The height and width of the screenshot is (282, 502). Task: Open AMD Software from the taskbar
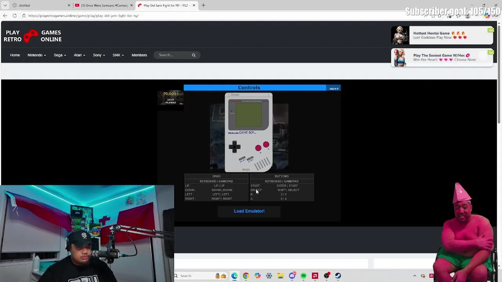[x=315, y=276]
